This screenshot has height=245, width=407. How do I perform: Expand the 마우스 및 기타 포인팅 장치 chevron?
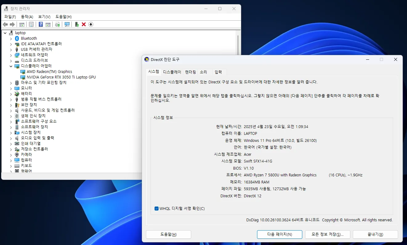(x=11, y=83)
